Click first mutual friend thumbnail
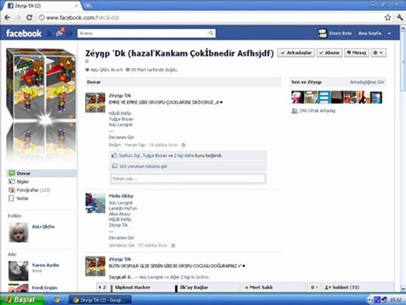Screen dimensions: 406x305 297,97
